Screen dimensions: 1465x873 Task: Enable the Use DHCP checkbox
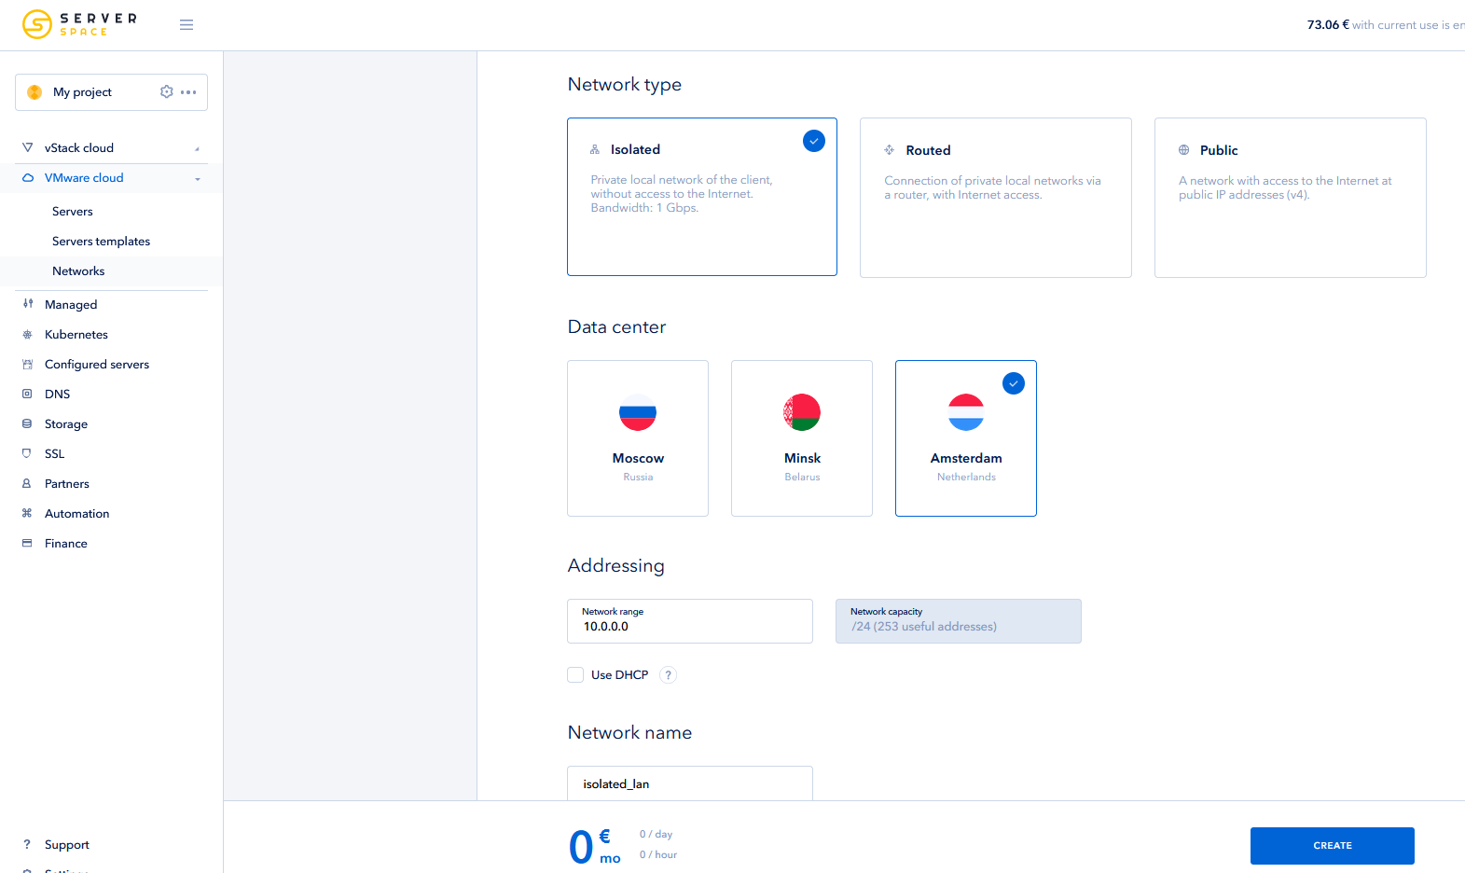pos(575,675)
